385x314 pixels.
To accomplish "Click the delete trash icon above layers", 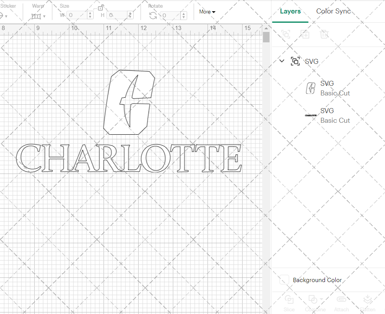I will [x=324, y=34].
